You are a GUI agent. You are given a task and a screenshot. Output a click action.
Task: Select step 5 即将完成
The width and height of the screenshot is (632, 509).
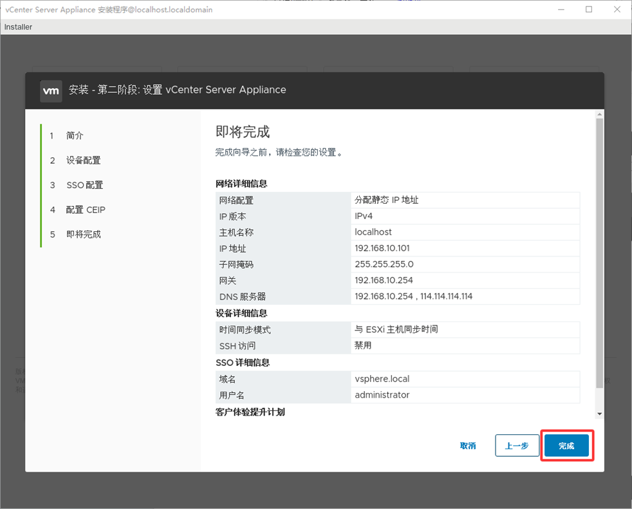(83, 235)
